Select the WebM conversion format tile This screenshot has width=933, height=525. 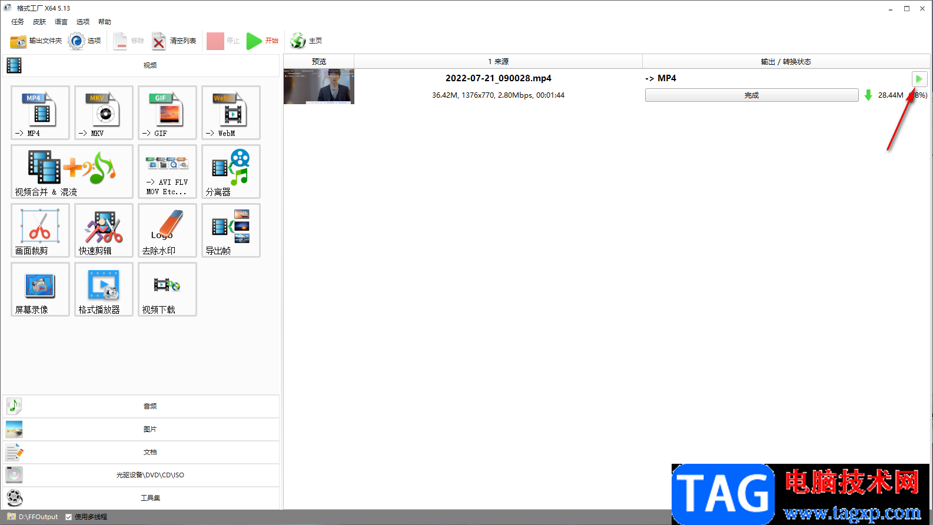pyautogui.click(x=231, y=112)
